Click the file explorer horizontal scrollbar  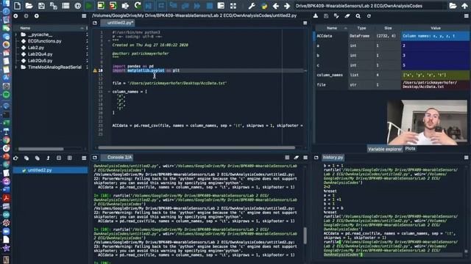pos(41,149)
